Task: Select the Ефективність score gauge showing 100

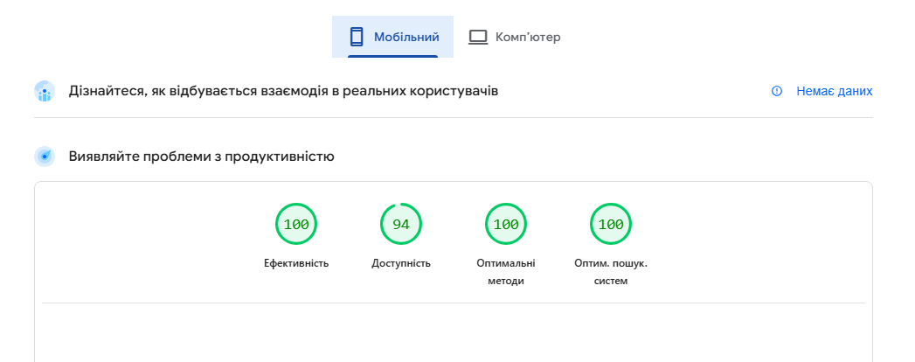Action: pyautogui.click(x=296, y=224)
